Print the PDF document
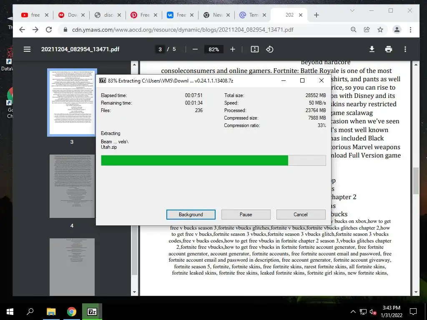The height and width of the screenshot is (320, 427). click(x=389, y=49)
